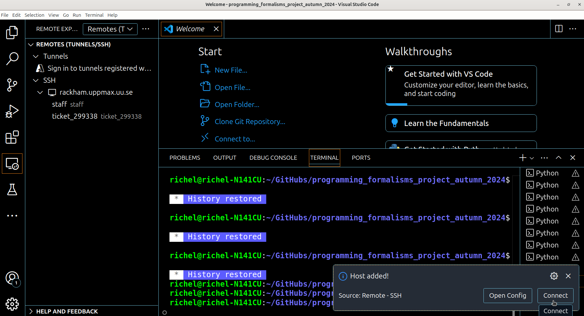Screen dimensions: 584x316
Task: Click the Open Folder... link
Action: pos(237,104)
